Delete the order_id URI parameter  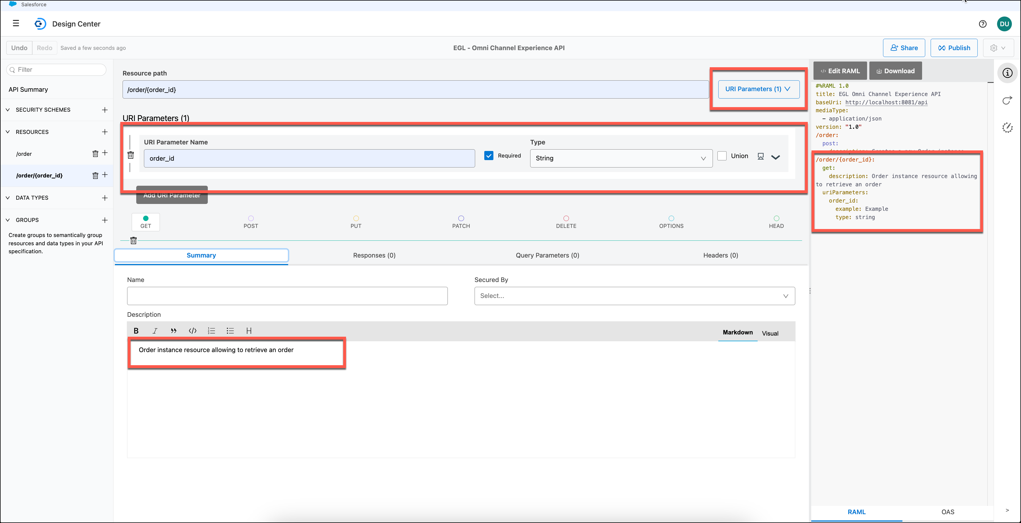click(x=130, y=155)
